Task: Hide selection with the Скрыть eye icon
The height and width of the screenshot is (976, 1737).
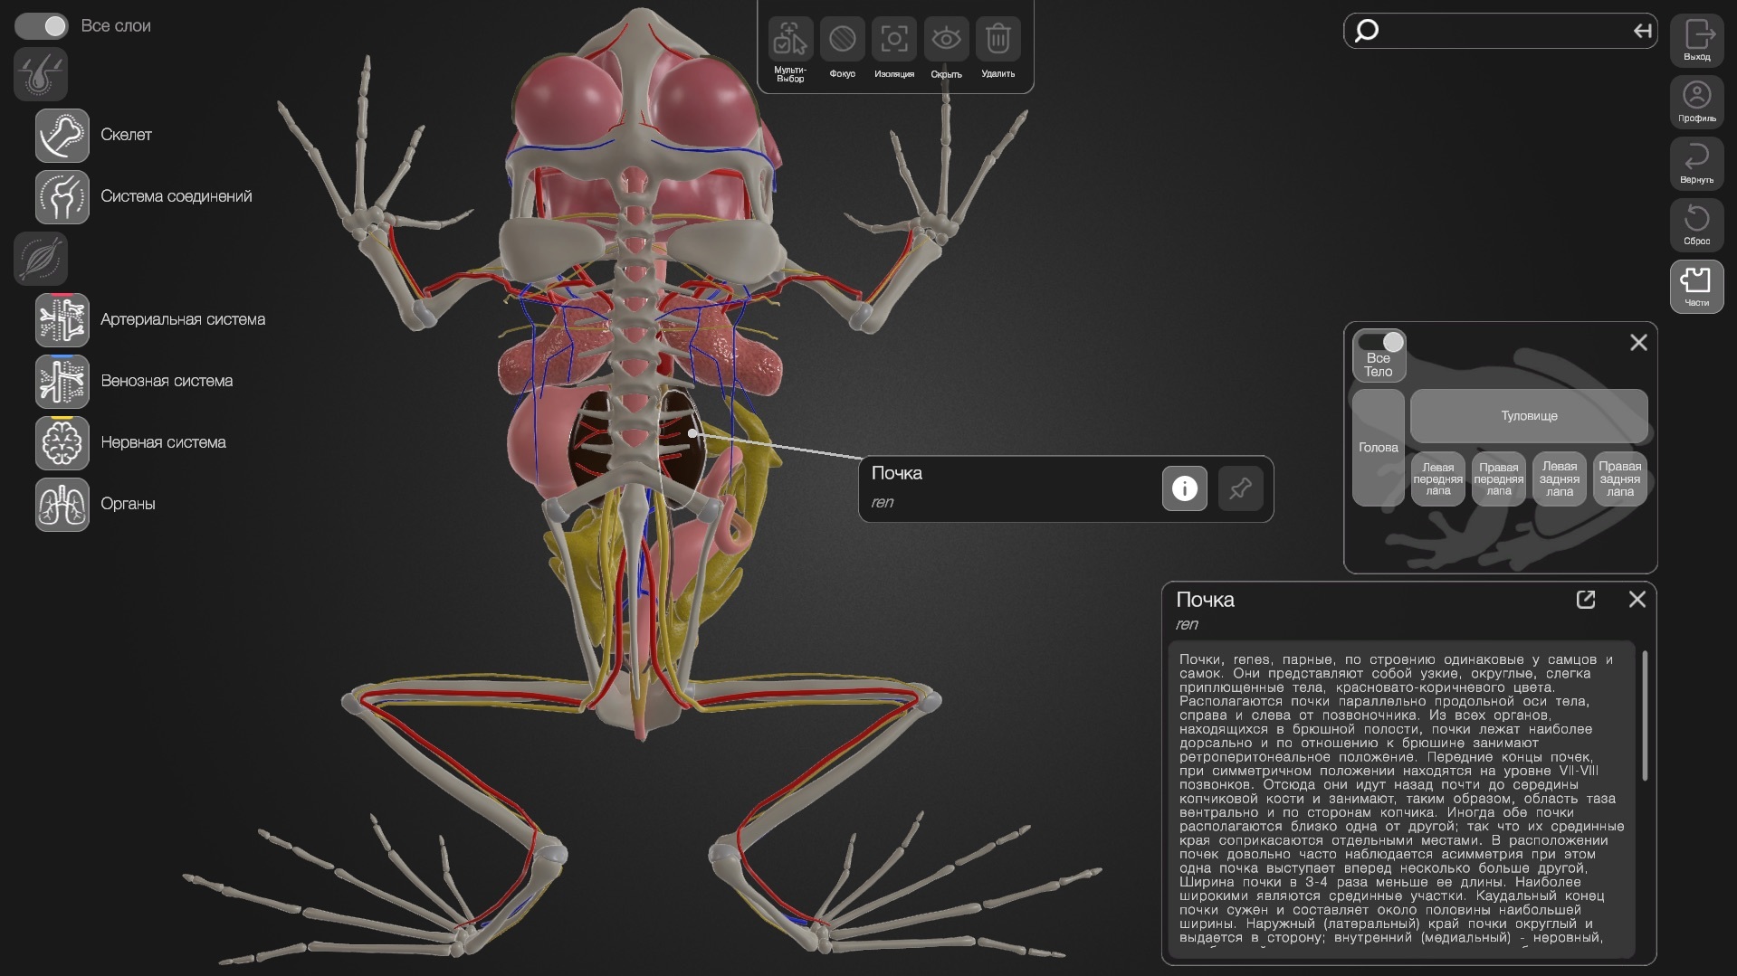Action: coord(946,41)
